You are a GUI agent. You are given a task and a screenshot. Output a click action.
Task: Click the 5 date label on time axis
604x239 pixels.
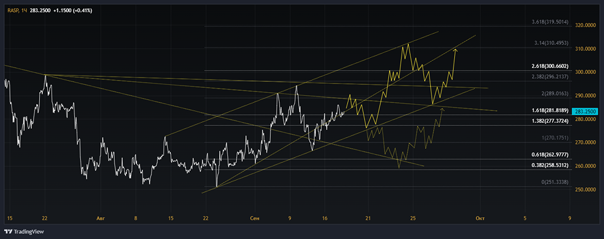click(525, 219)
